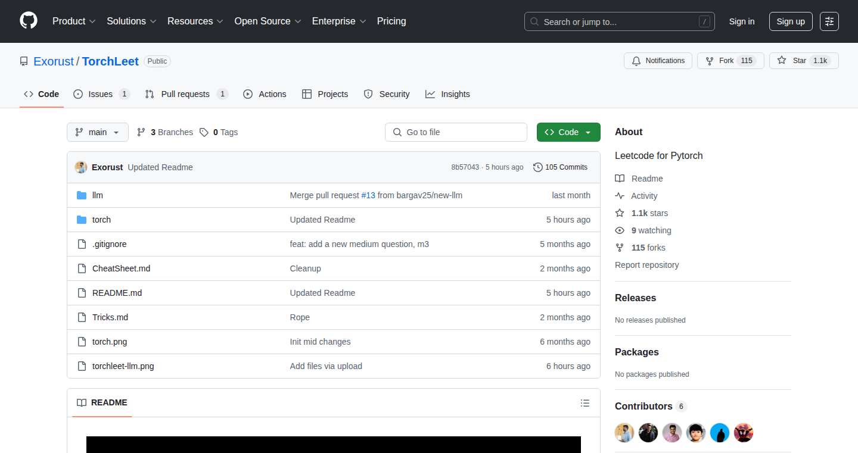This screenshot has width=858, height=453.
Task: View the 9 watching link
Action: tap(643, 230)
